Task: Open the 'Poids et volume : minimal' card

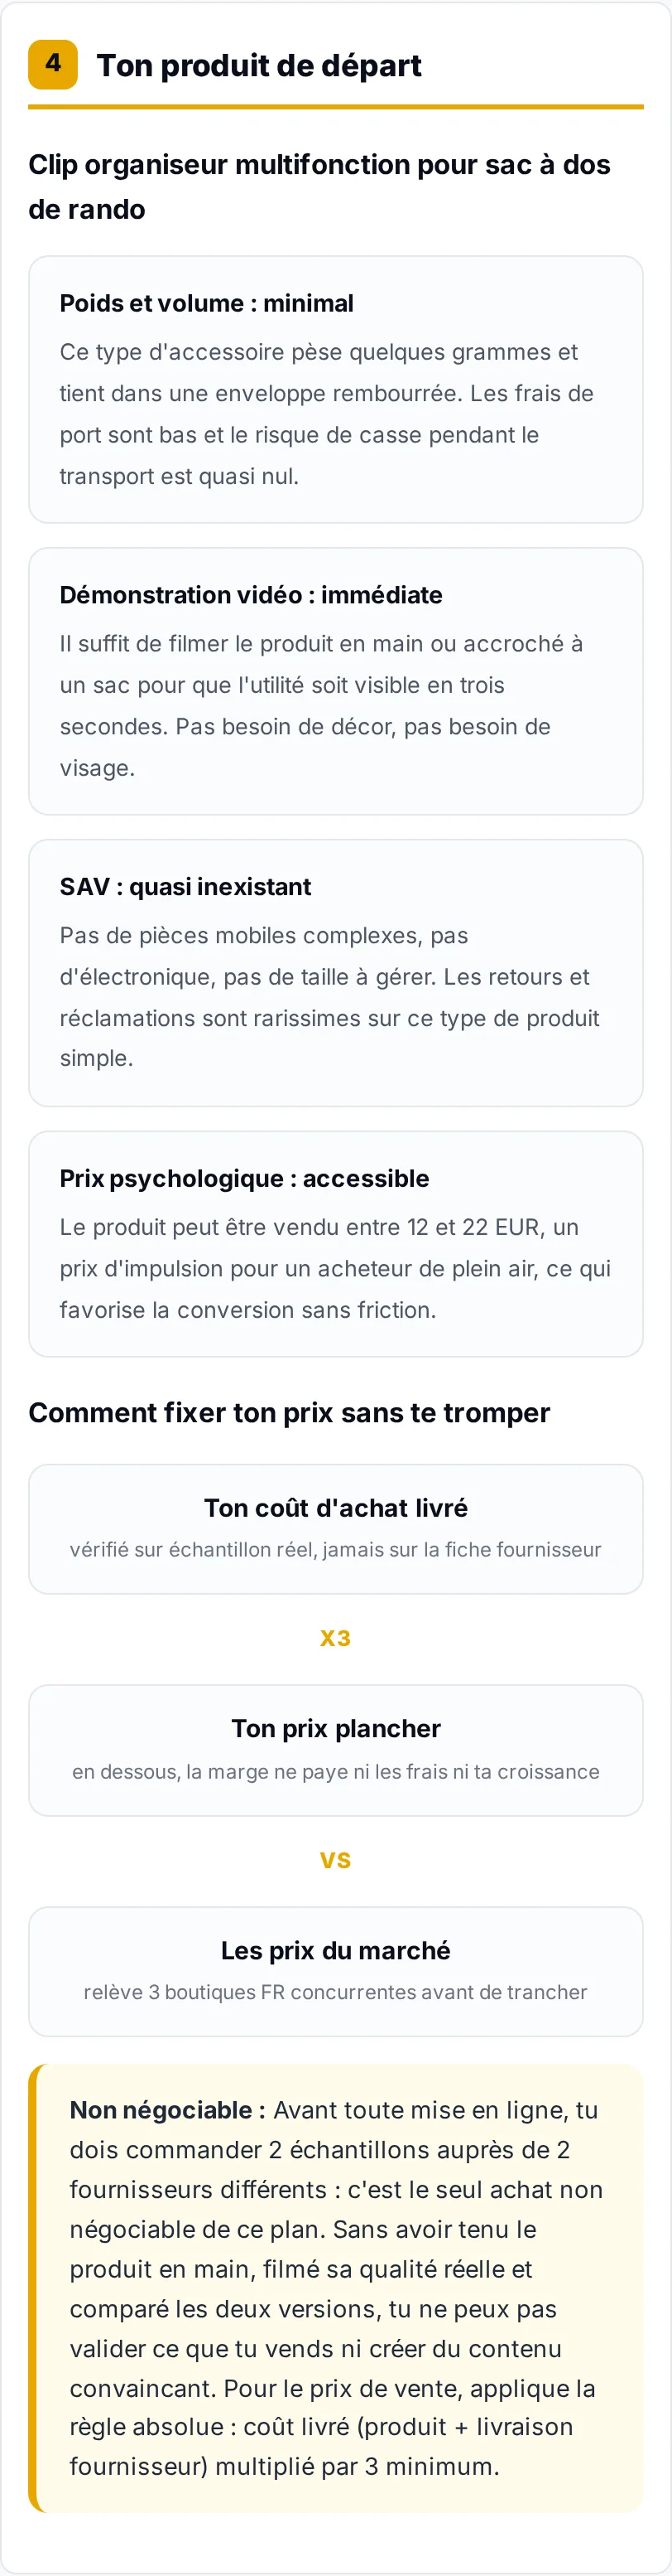Action: [335, 389]
